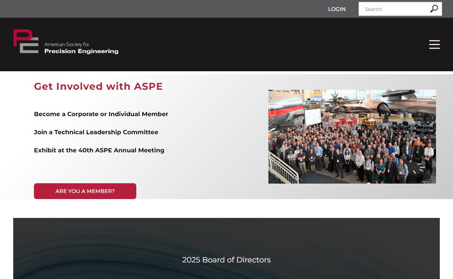Open the hamburger navigation menu

click(x=435, y=44)
